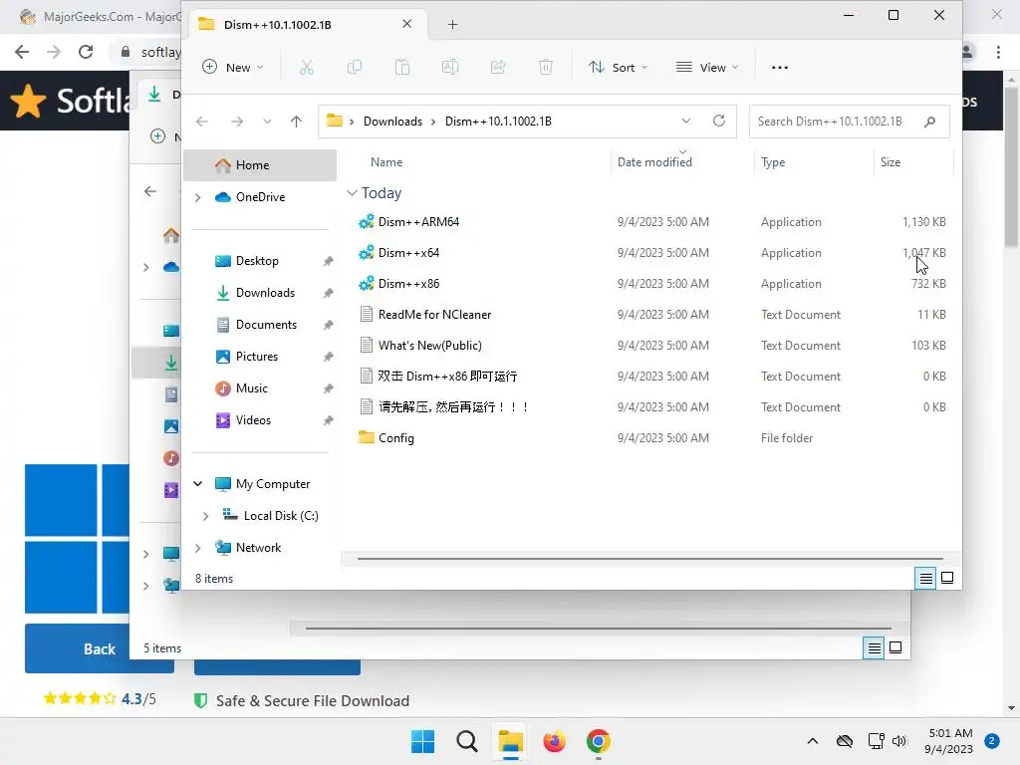This screenshot has width=1020, height=765.
Task: Click the horizontal scrollbar in file list
Action: pyautogui.click(x=649, y=558)
